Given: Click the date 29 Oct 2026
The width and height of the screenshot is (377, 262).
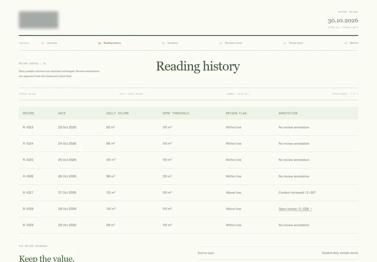Looking at the screenshot, I should (67, 225).
